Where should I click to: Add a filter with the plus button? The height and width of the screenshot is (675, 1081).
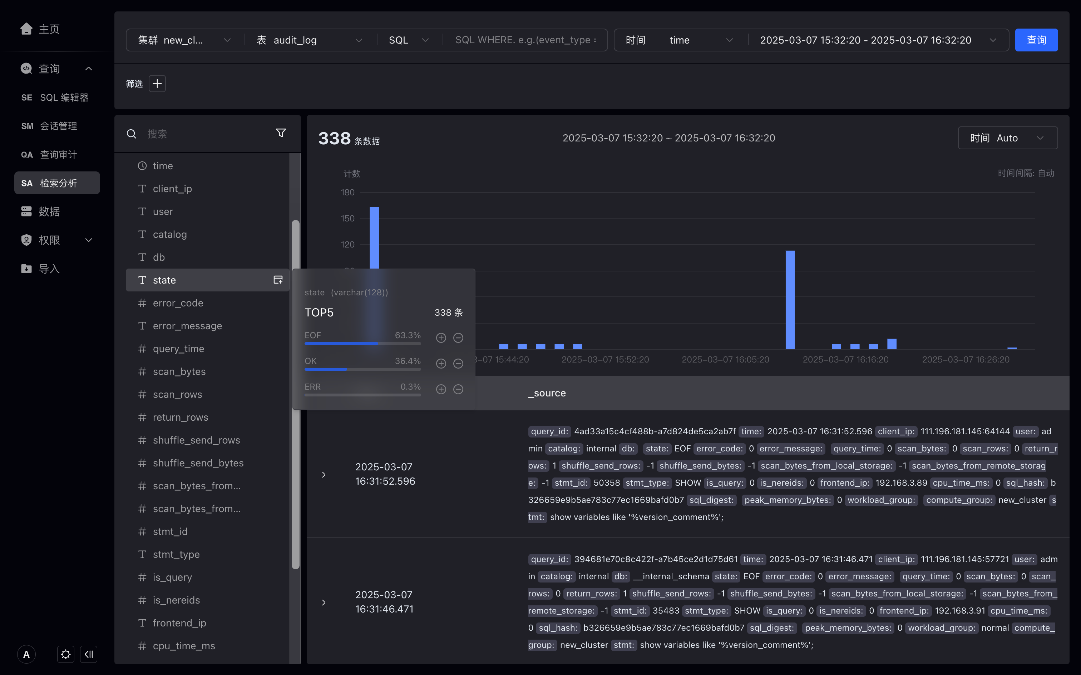pyautogui.click(x=157, y=84)
